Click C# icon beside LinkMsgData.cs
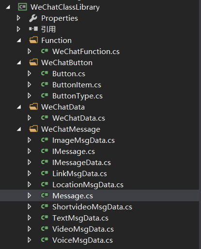The image size is (201, 249). [45, 173]
